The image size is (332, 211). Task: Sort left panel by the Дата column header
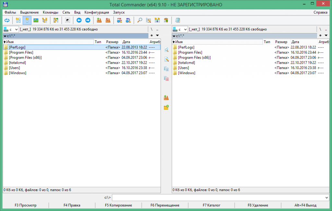135,42
